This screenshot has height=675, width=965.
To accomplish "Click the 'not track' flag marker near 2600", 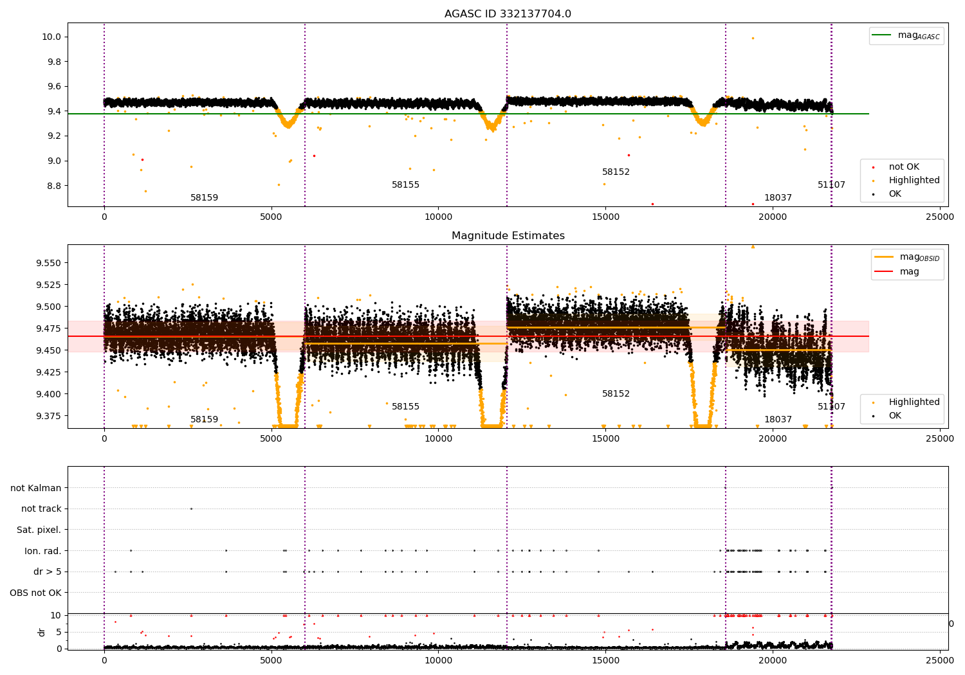I will (x=191, y=509).
